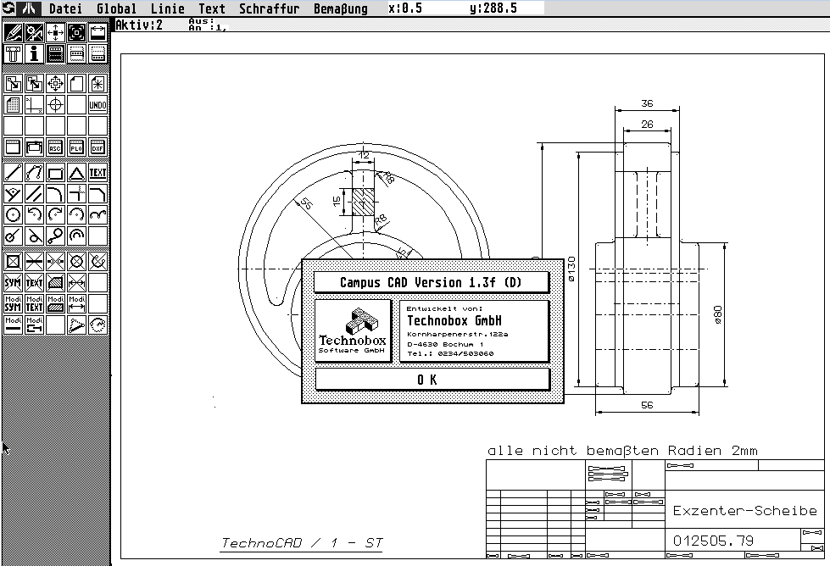
Task: Click the Technobox logo in the dialog
Action: (x=353, y=330)
